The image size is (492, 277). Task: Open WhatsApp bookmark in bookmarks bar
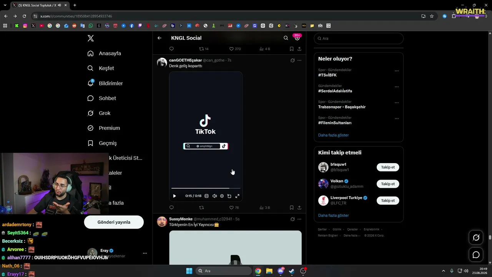coord(91,26)
